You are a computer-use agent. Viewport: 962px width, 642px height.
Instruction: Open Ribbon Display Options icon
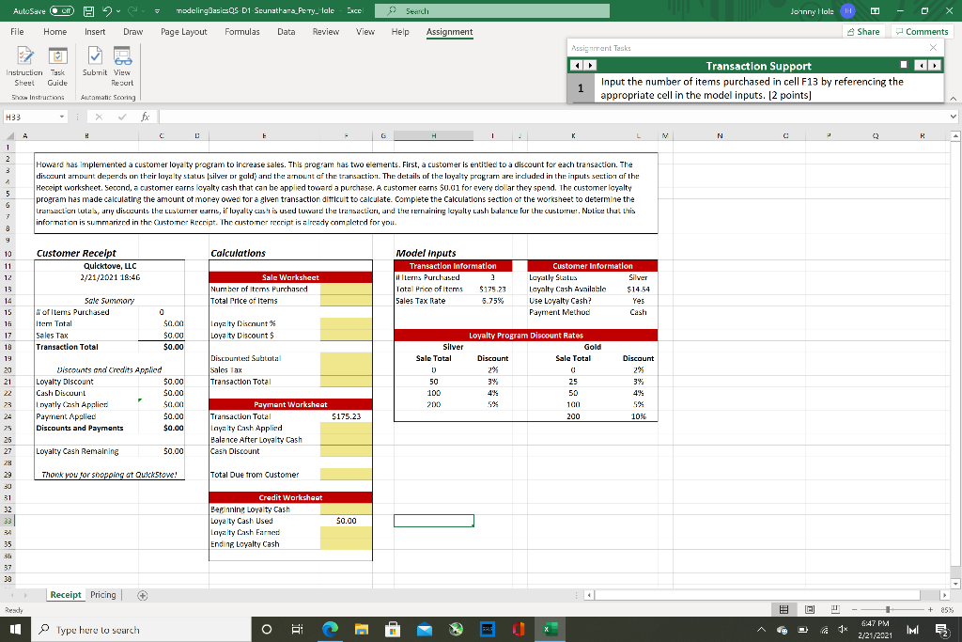(876, 11)
